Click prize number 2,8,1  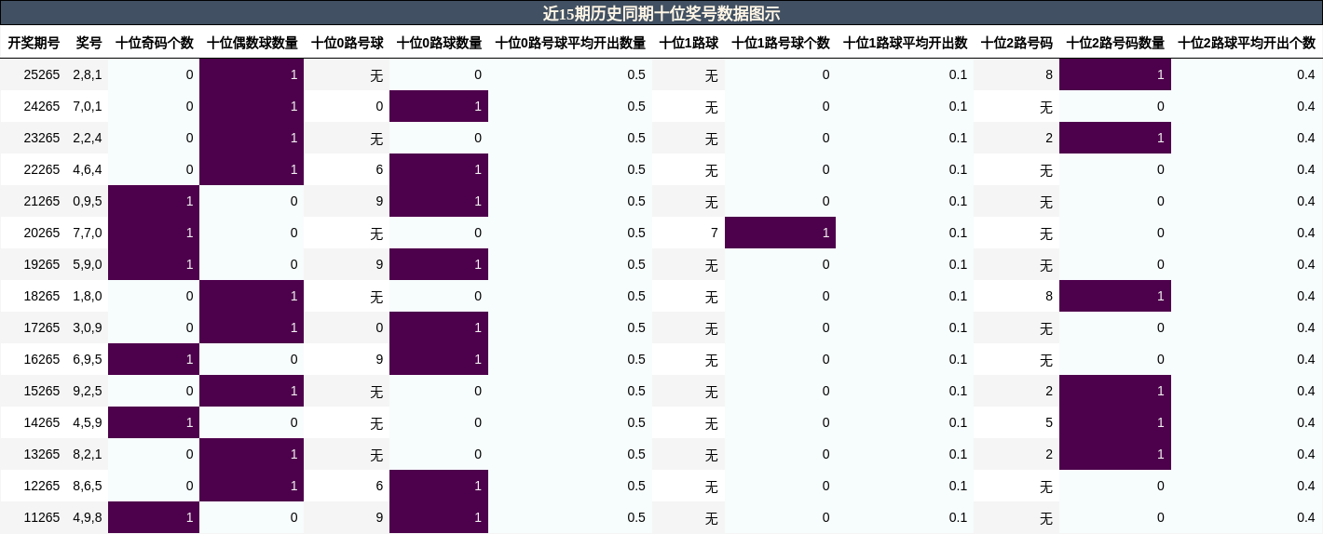point(88,74)
